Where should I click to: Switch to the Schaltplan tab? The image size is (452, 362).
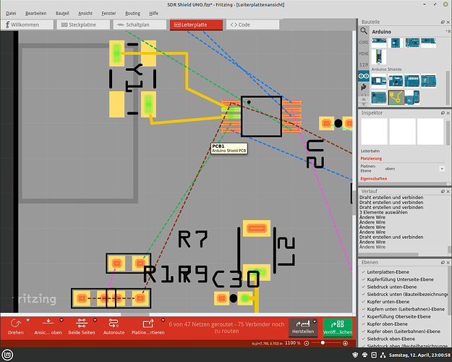140,25
